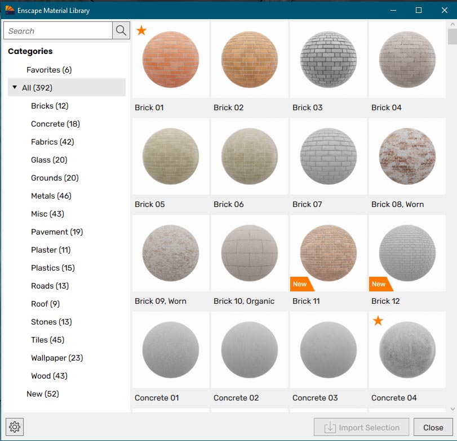
Task: Click the New badge on Brick 11
Action: click(301, 284)
